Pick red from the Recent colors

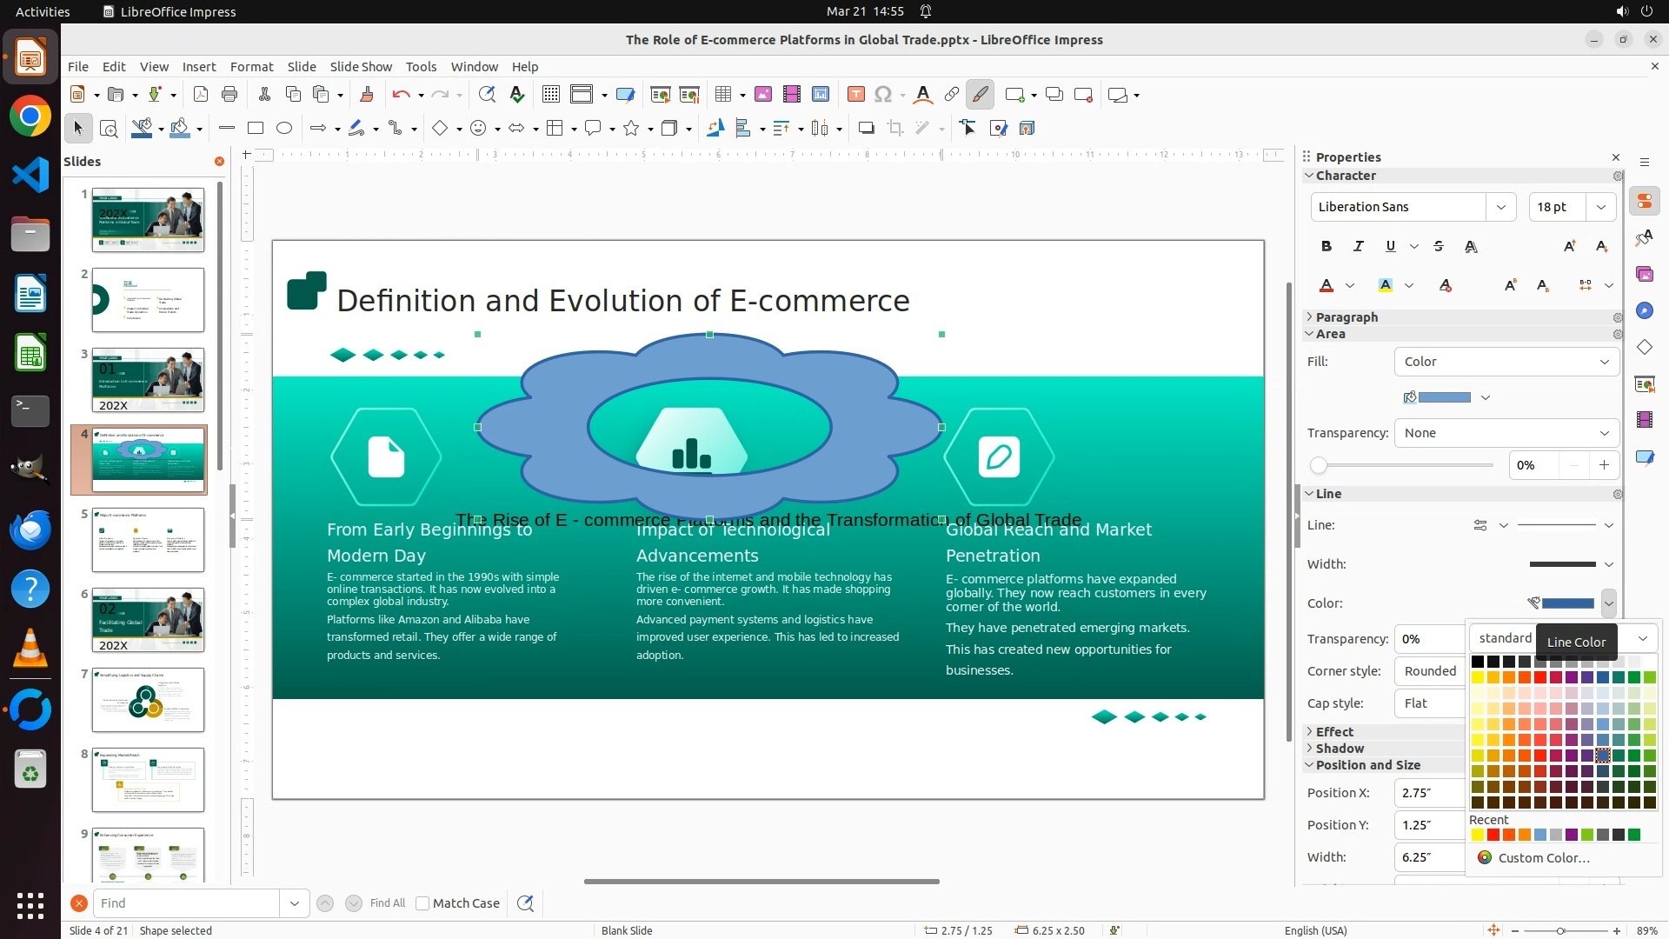coord(1493,836)
